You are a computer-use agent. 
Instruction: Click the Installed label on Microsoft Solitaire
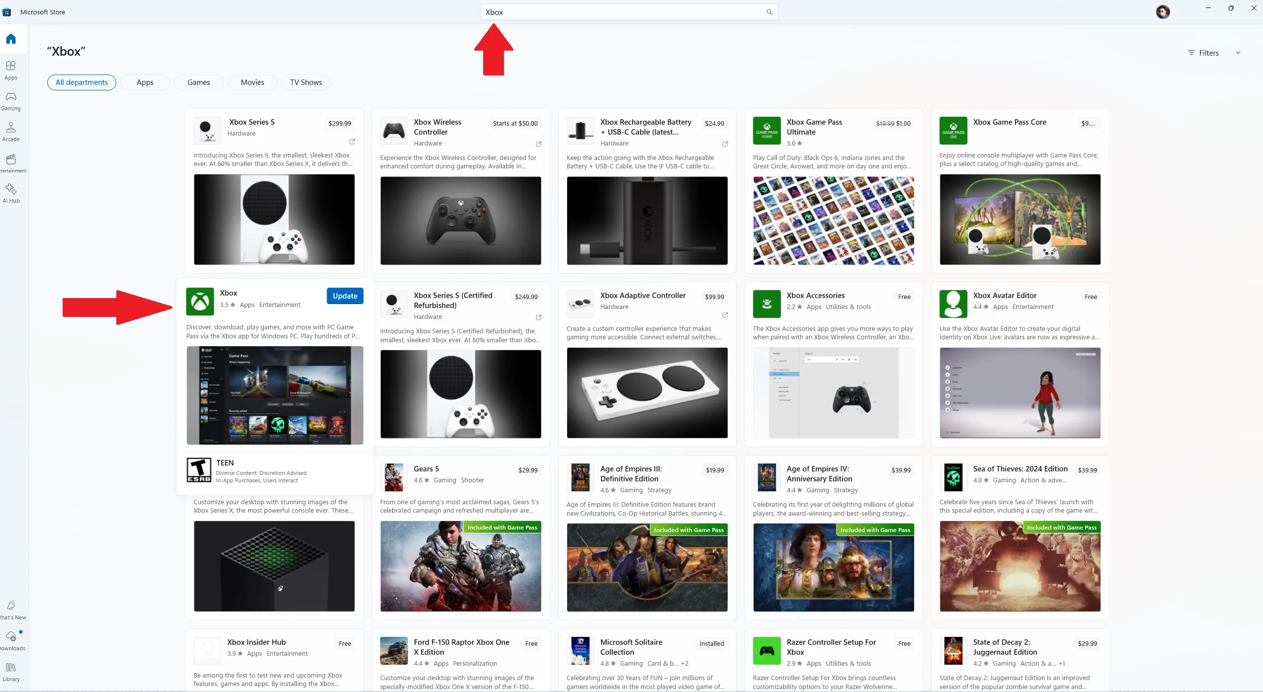click(711, 643)
